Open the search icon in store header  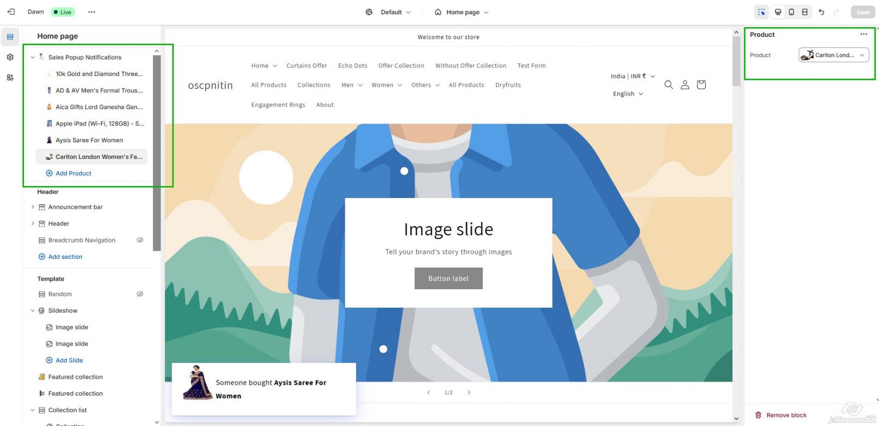pyautogui.click(x=668, y=85)
